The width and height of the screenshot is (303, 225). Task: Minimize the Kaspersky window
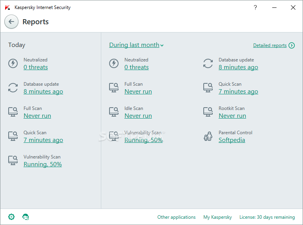pyautogui.click(x=274, y=7)
